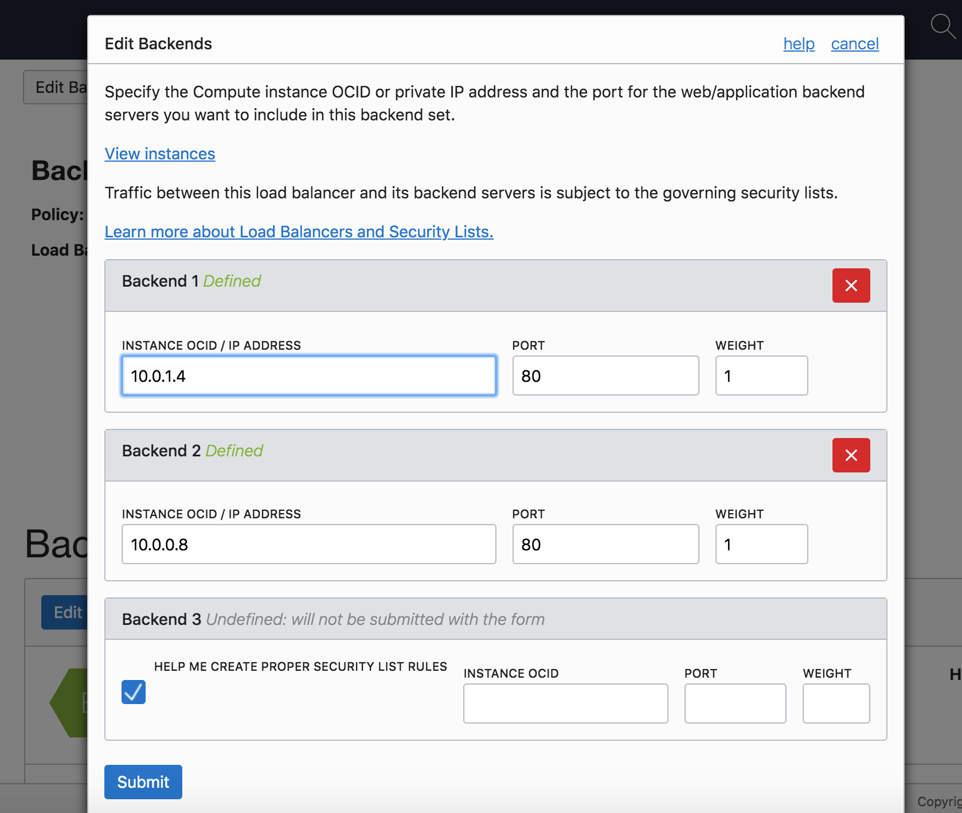The height and width of the screenshot is (813, 962).
Task: Click Backend 2 port field
Action: coord(605,545)
